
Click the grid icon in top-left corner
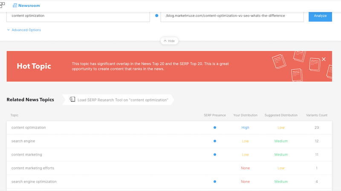3,5
